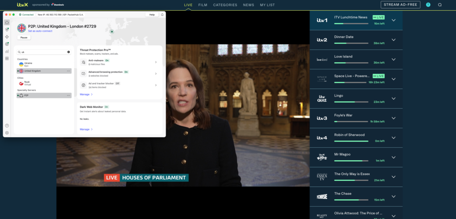Click the notification bell in VPN window

click(162, 15)
